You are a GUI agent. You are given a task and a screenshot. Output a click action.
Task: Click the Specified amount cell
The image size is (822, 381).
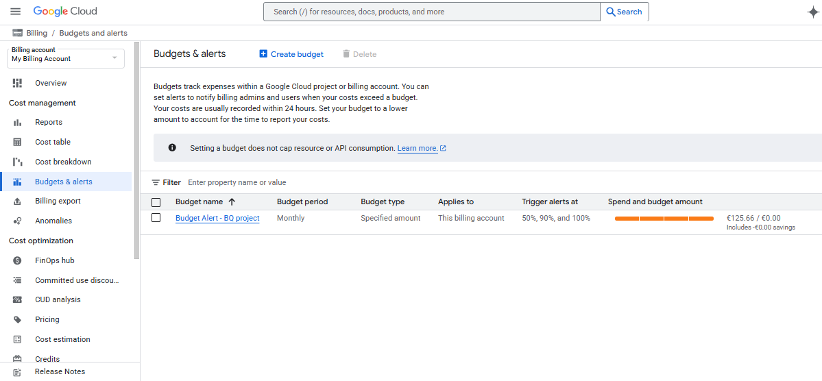[391, 218]
